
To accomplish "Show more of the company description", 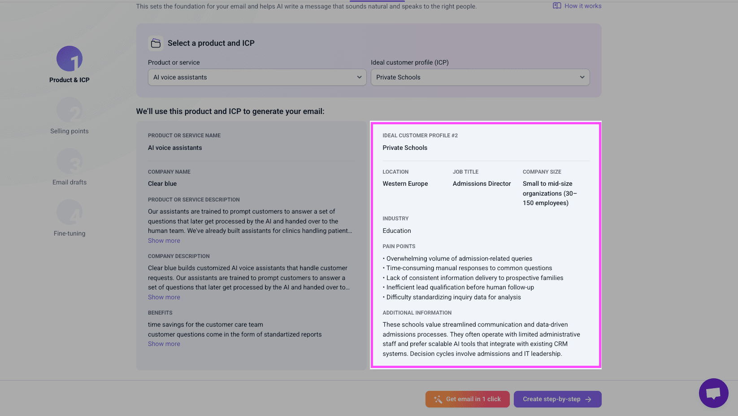I will tap(164, 297).
